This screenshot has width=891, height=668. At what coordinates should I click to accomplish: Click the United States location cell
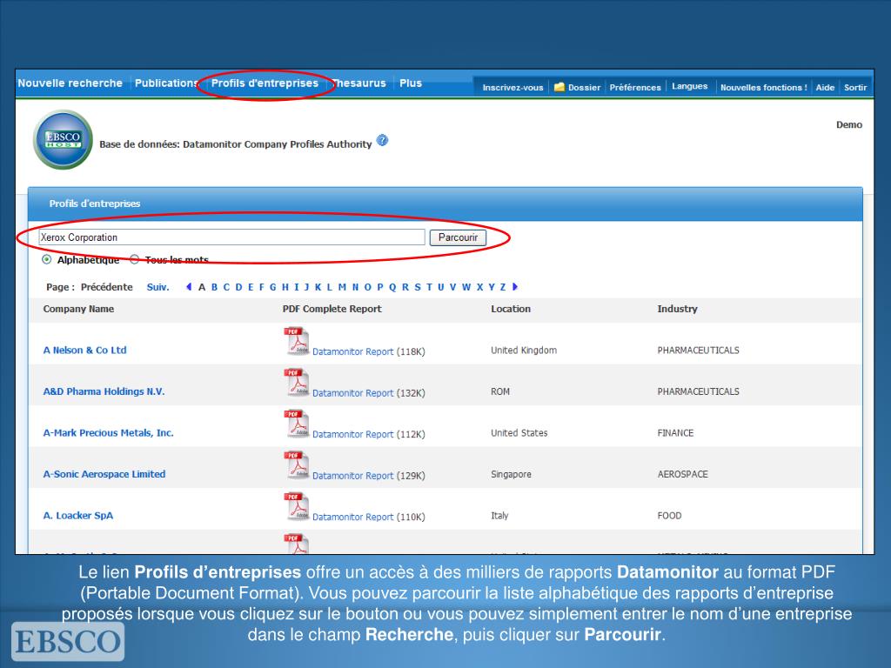(x=519, y=433)
